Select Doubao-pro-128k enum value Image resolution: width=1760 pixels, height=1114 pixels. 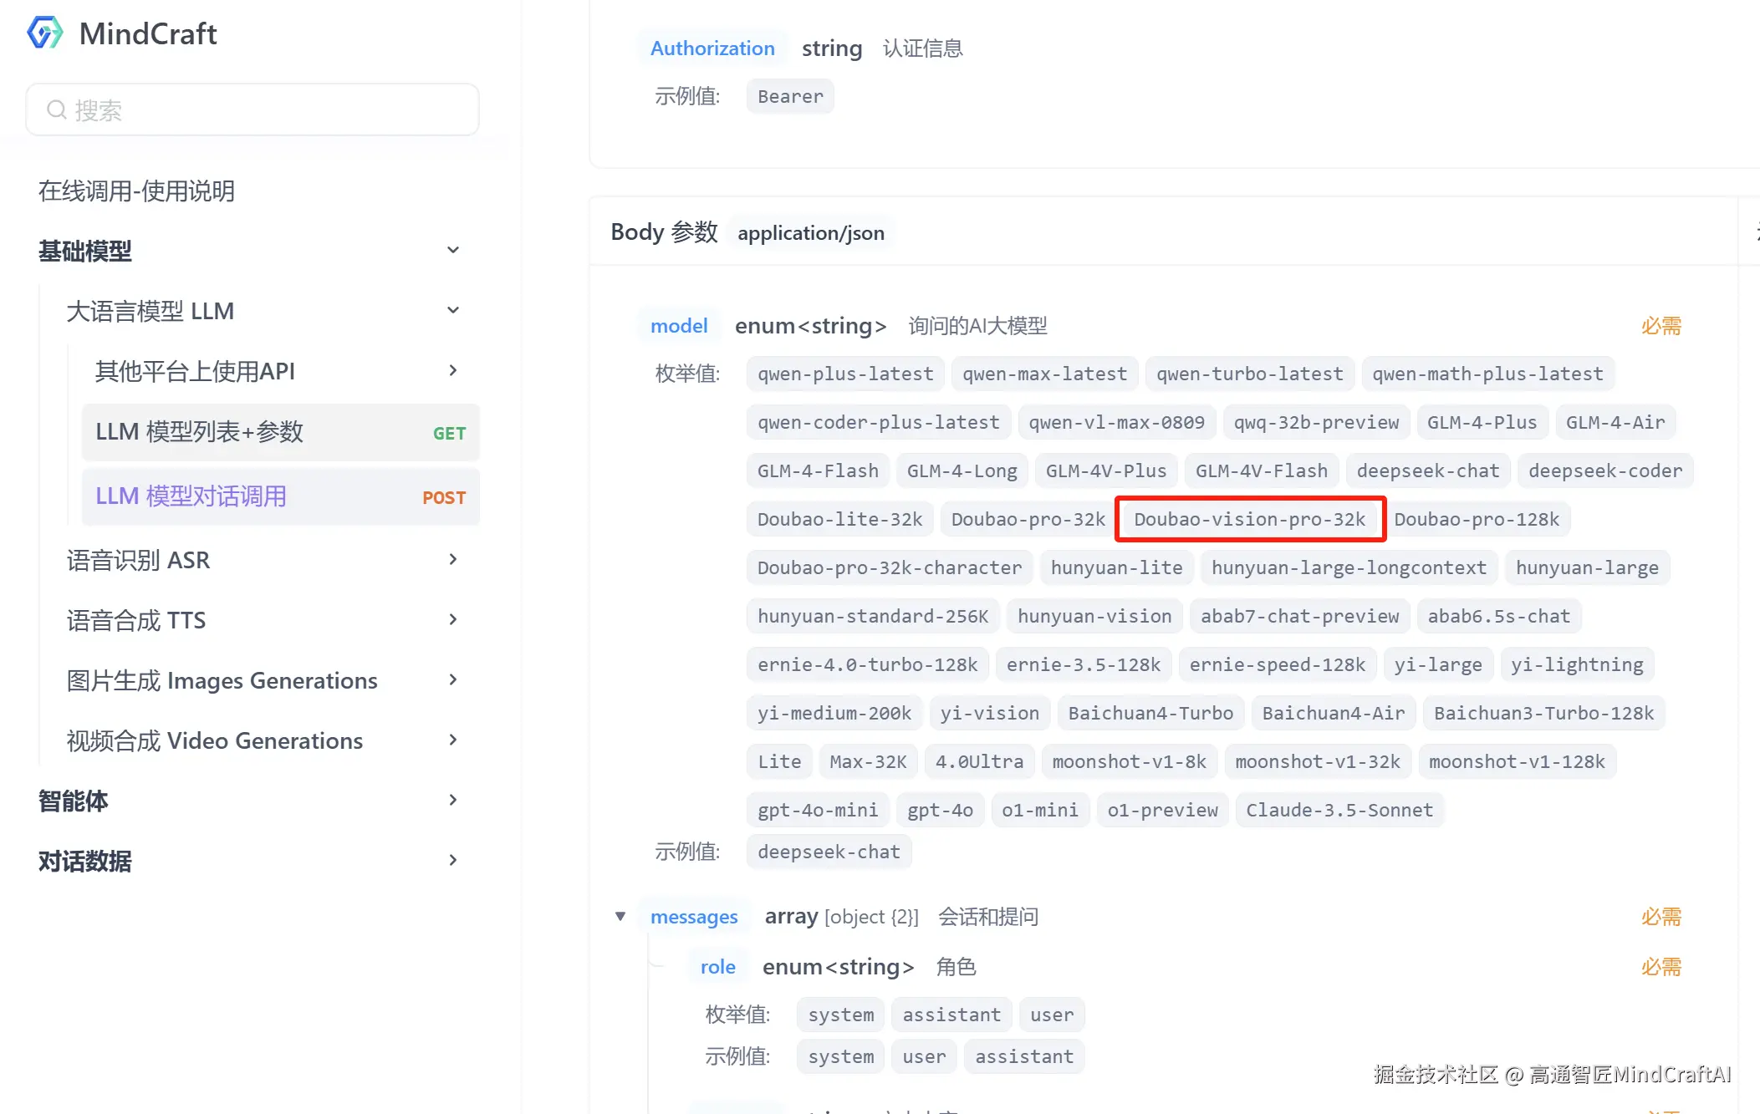click(x=1477, y=520)
